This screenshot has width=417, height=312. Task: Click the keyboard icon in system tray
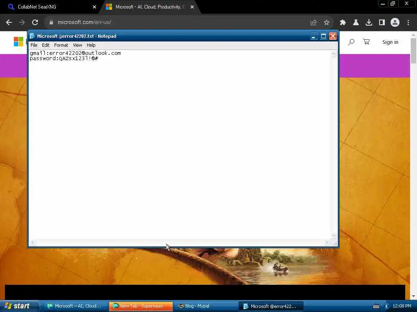pos(376,306)
